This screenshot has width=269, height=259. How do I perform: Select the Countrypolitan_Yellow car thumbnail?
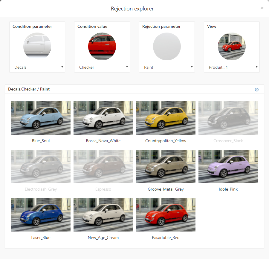point(166,118)
